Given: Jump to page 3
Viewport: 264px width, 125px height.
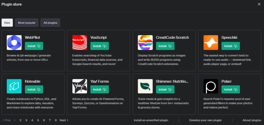Looking at the screenshot, I should click(x=26, y=120).
